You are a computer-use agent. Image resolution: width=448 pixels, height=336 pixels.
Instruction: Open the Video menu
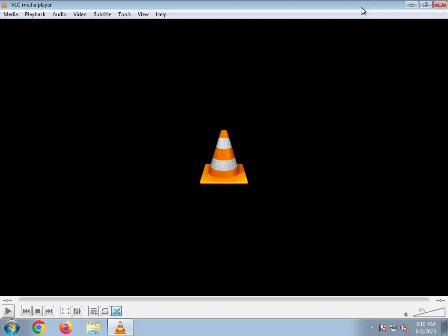pyautogui.click(x=80, y=14)
